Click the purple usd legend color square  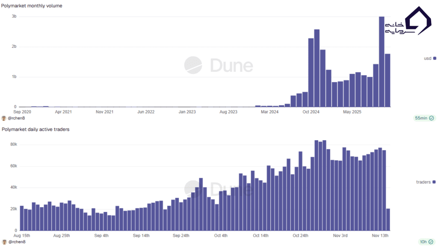point(435,59)
